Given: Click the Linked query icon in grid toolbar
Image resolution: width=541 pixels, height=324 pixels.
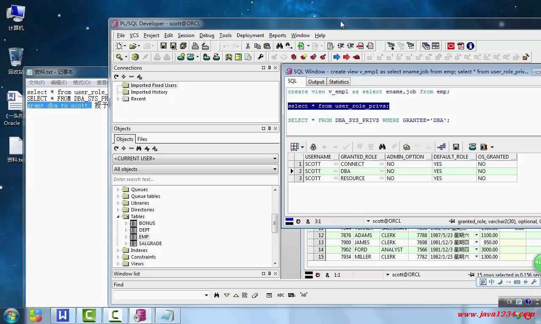Looking at the screenshot, I should 442,147.
